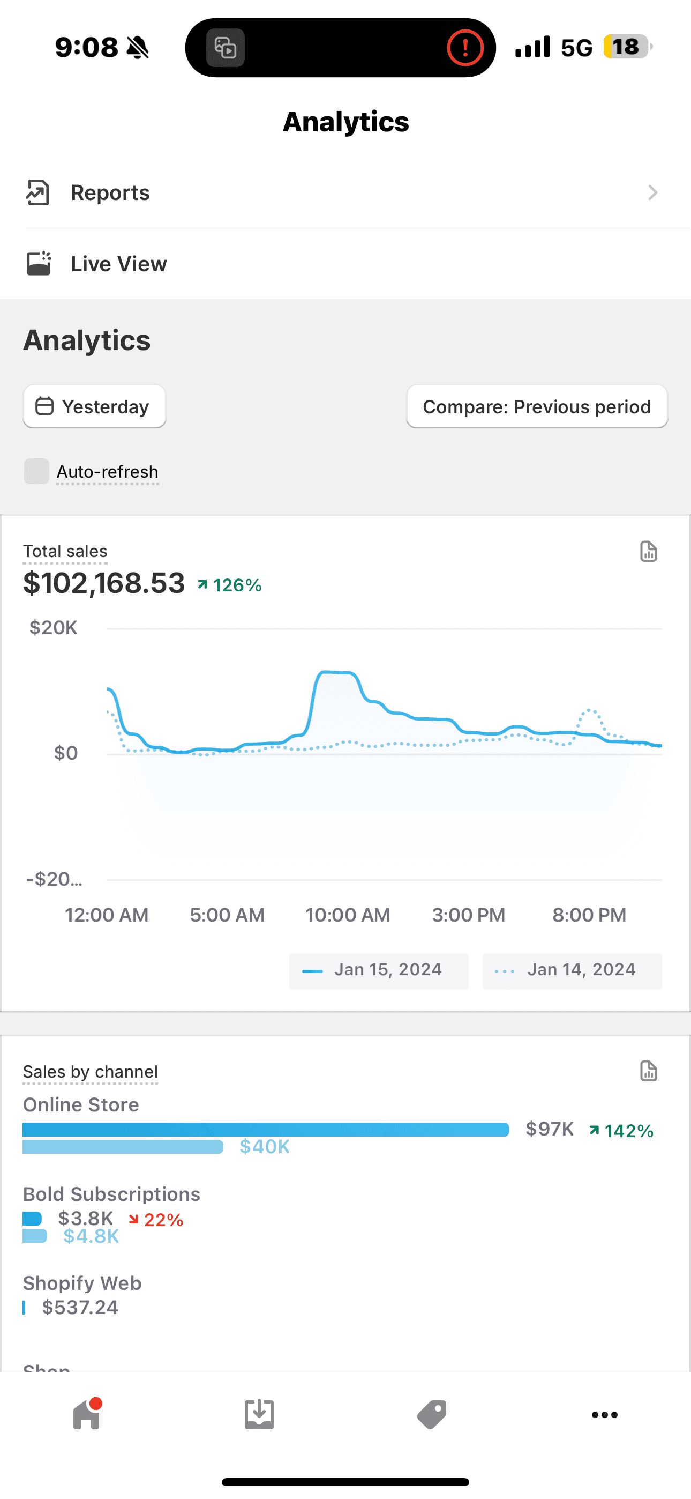Tap the chart peak near 10:00 AM
Image resolution: width=691 pixels, height=1499 pixels.
tap(337, 673)
